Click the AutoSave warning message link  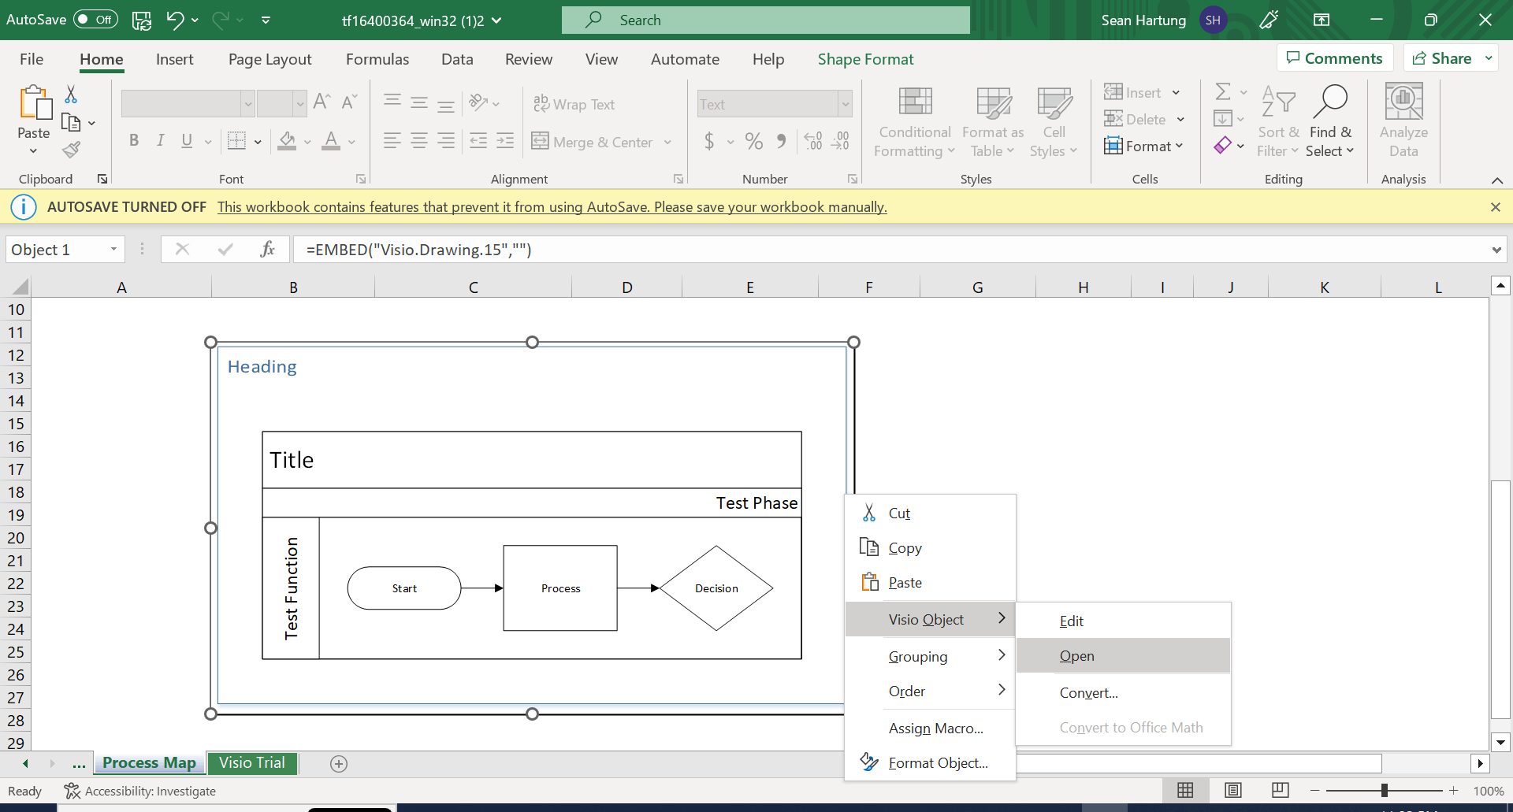tap(552, 207)
